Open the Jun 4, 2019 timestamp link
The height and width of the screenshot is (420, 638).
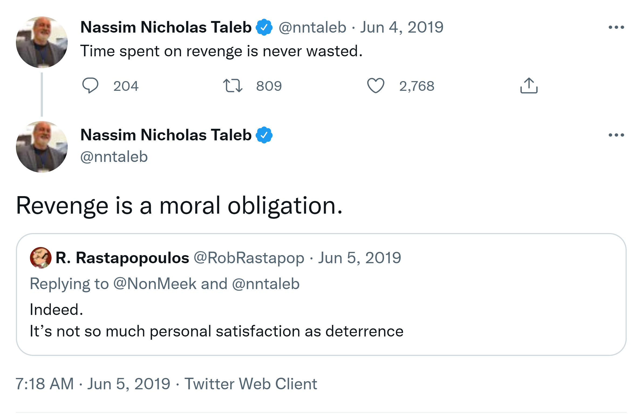402,27
